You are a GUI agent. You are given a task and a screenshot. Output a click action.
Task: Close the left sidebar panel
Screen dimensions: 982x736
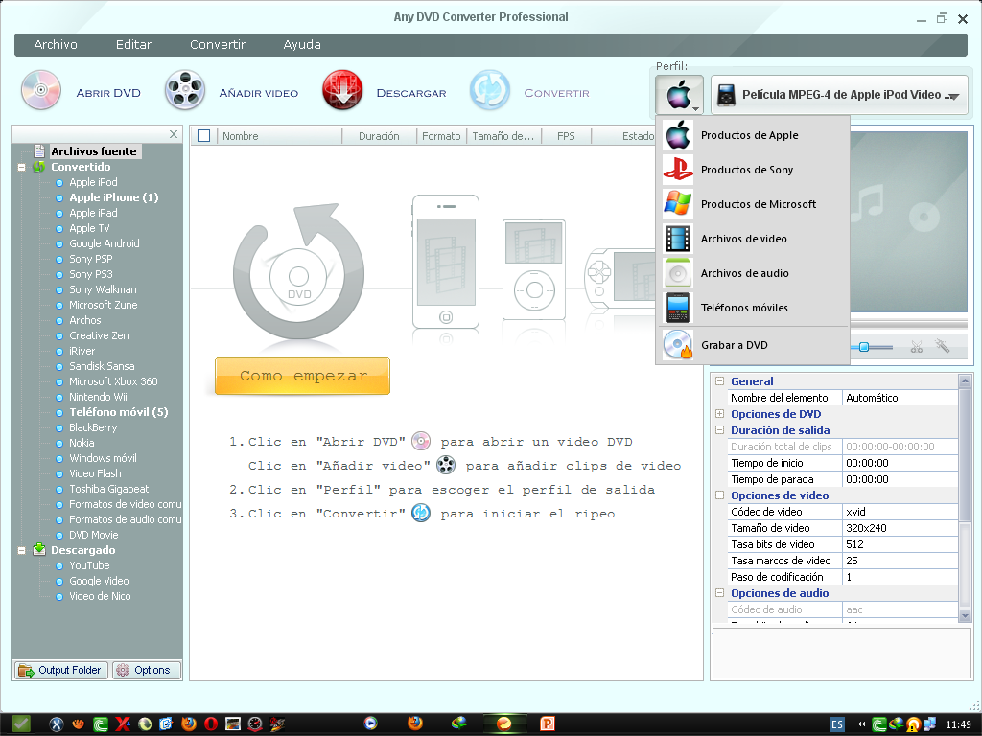click(x=174, y=134)
